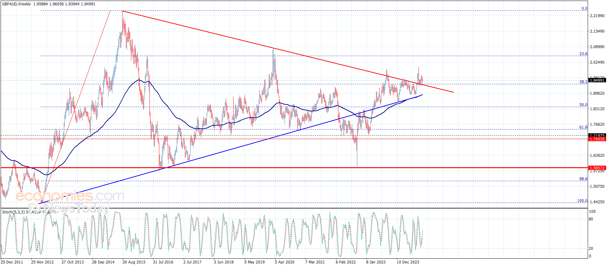Click the 25 Nov 2012 date label
Screen dimensions: 608x266
click(x=42, y=262)
